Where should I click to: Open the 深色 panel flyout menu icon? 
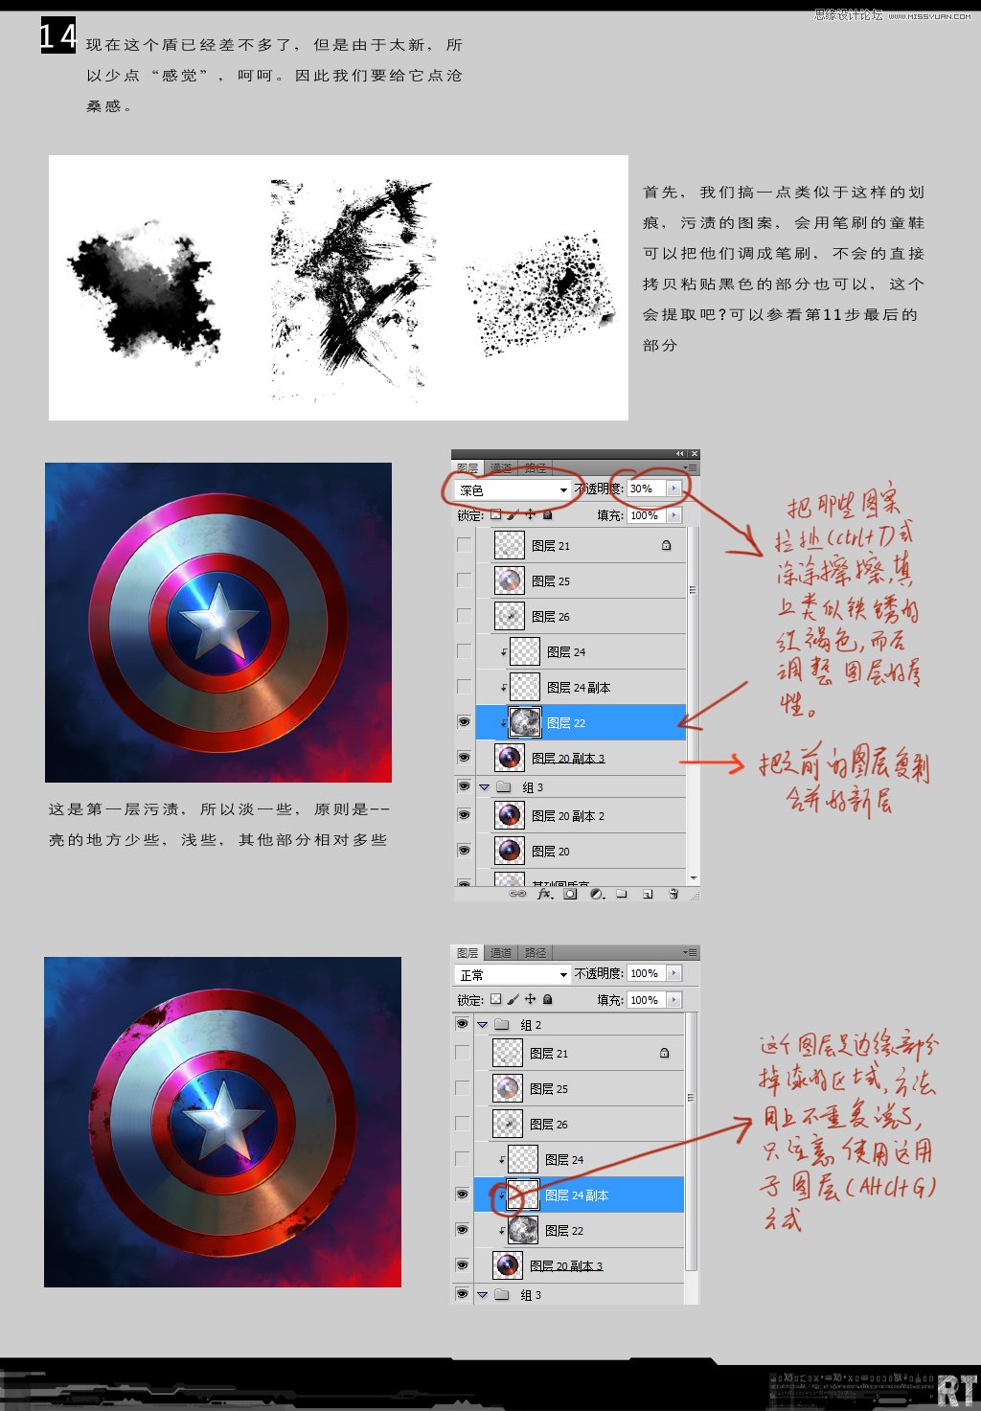tap(690, 468)
